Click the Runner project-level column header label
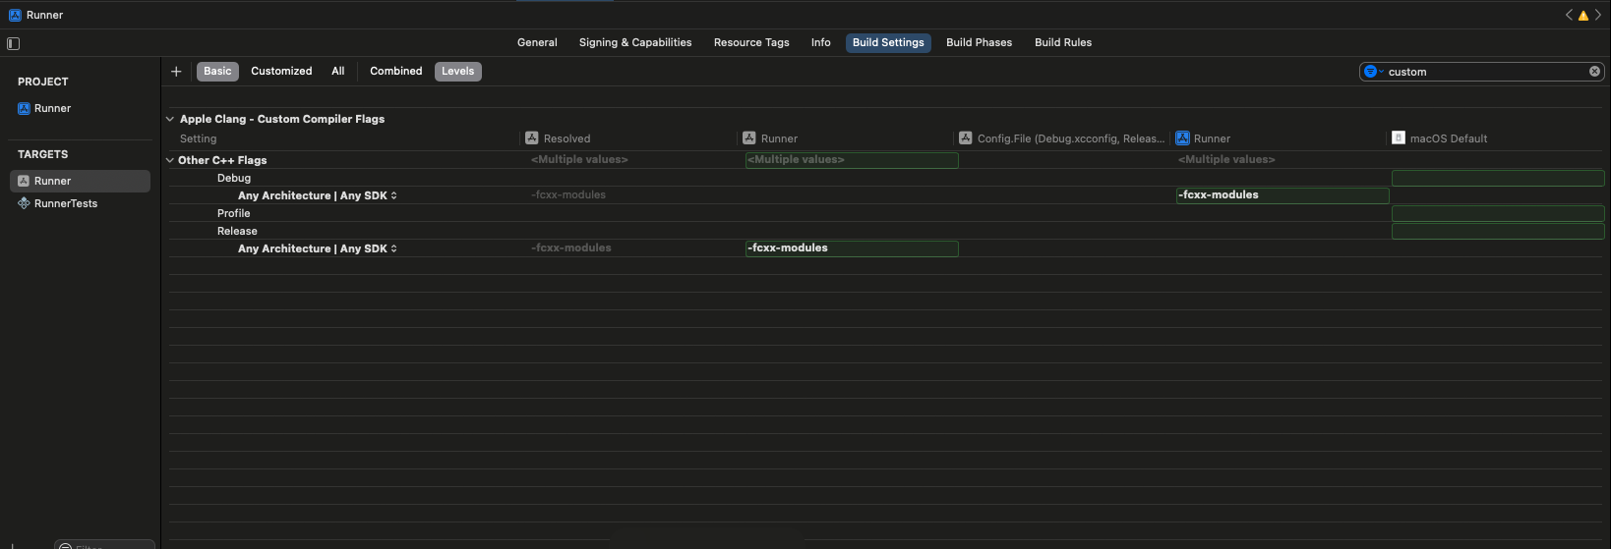Screen dimensions: 1611x549 (x=1212, y=138)
